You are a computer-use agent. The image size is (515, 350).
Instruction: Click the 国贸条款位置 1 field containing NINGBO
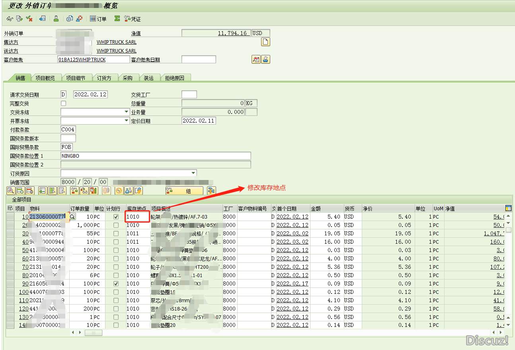[x=156, y=156]
